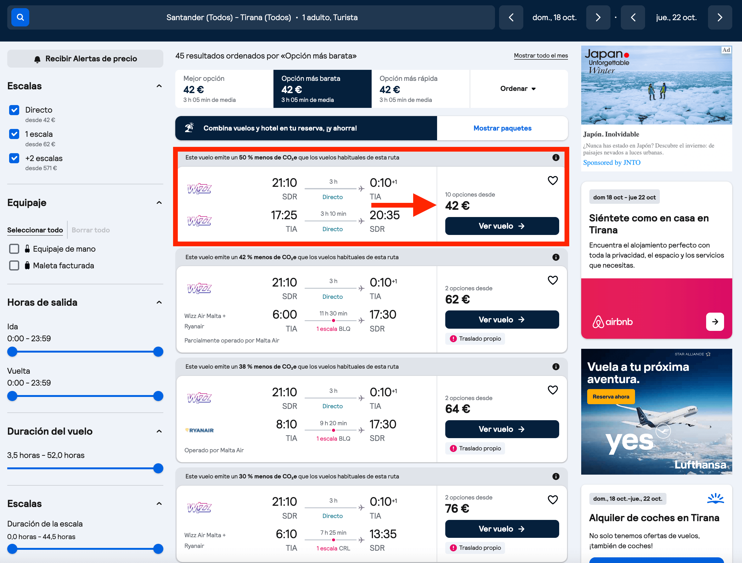Click the Duración de la escala left handle
This screenshot has width=742, height=563.
(12, 549)
